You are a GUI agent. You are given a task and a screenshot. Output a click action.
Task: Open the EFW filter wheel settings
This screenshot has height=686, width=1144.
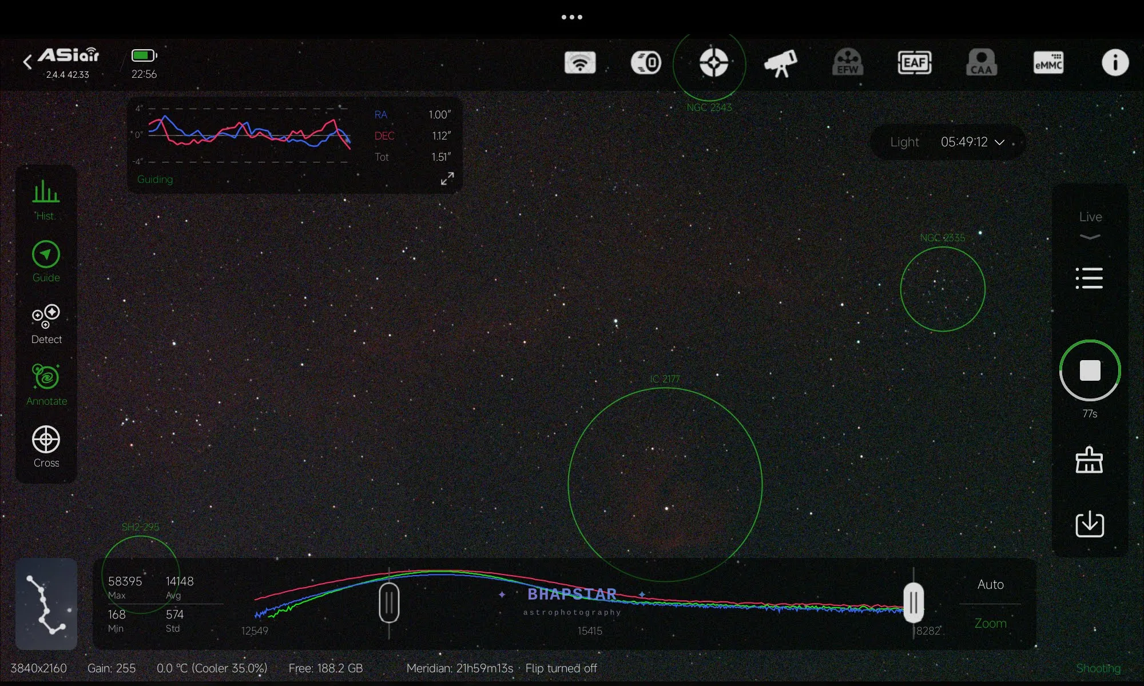click(x=847, y=62)
